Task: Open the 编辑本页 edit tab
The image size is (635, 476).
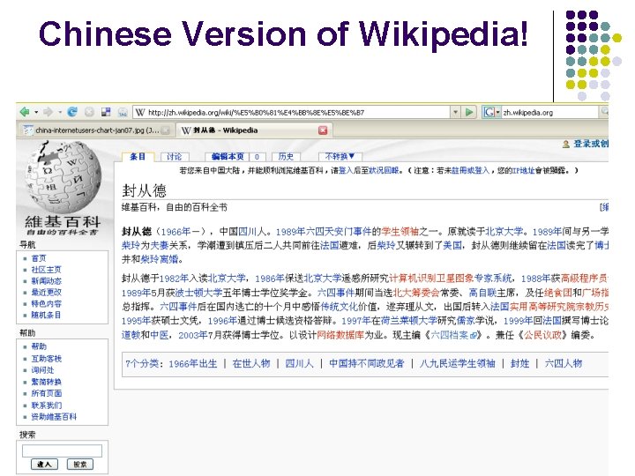Action: pyautogui.click(x=228, y=157)
